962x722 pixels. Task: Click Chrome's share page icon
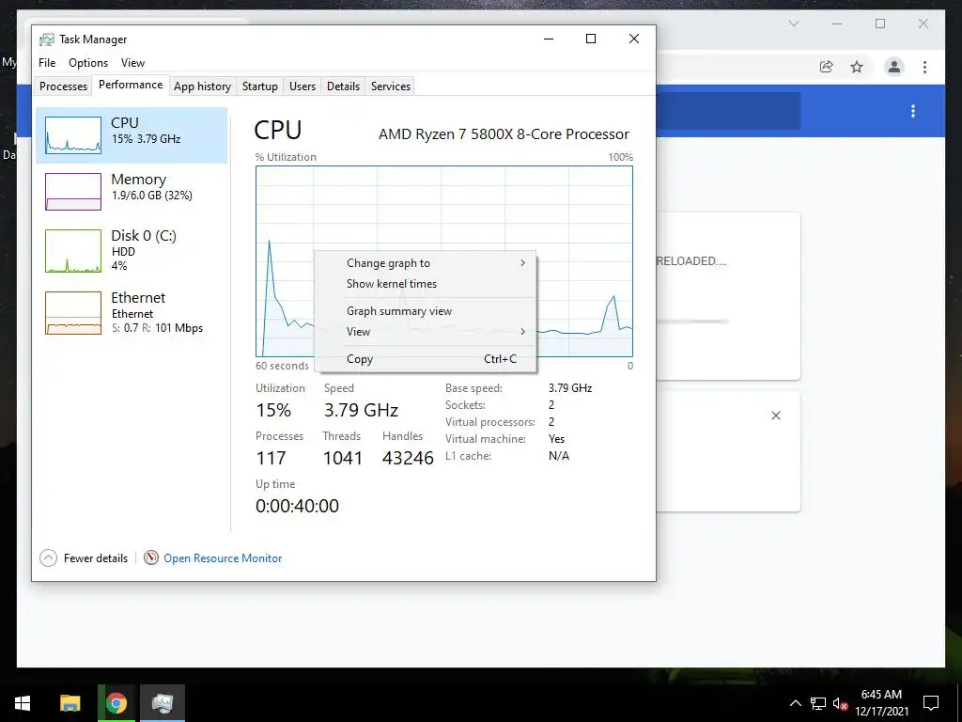pos(827,67)
